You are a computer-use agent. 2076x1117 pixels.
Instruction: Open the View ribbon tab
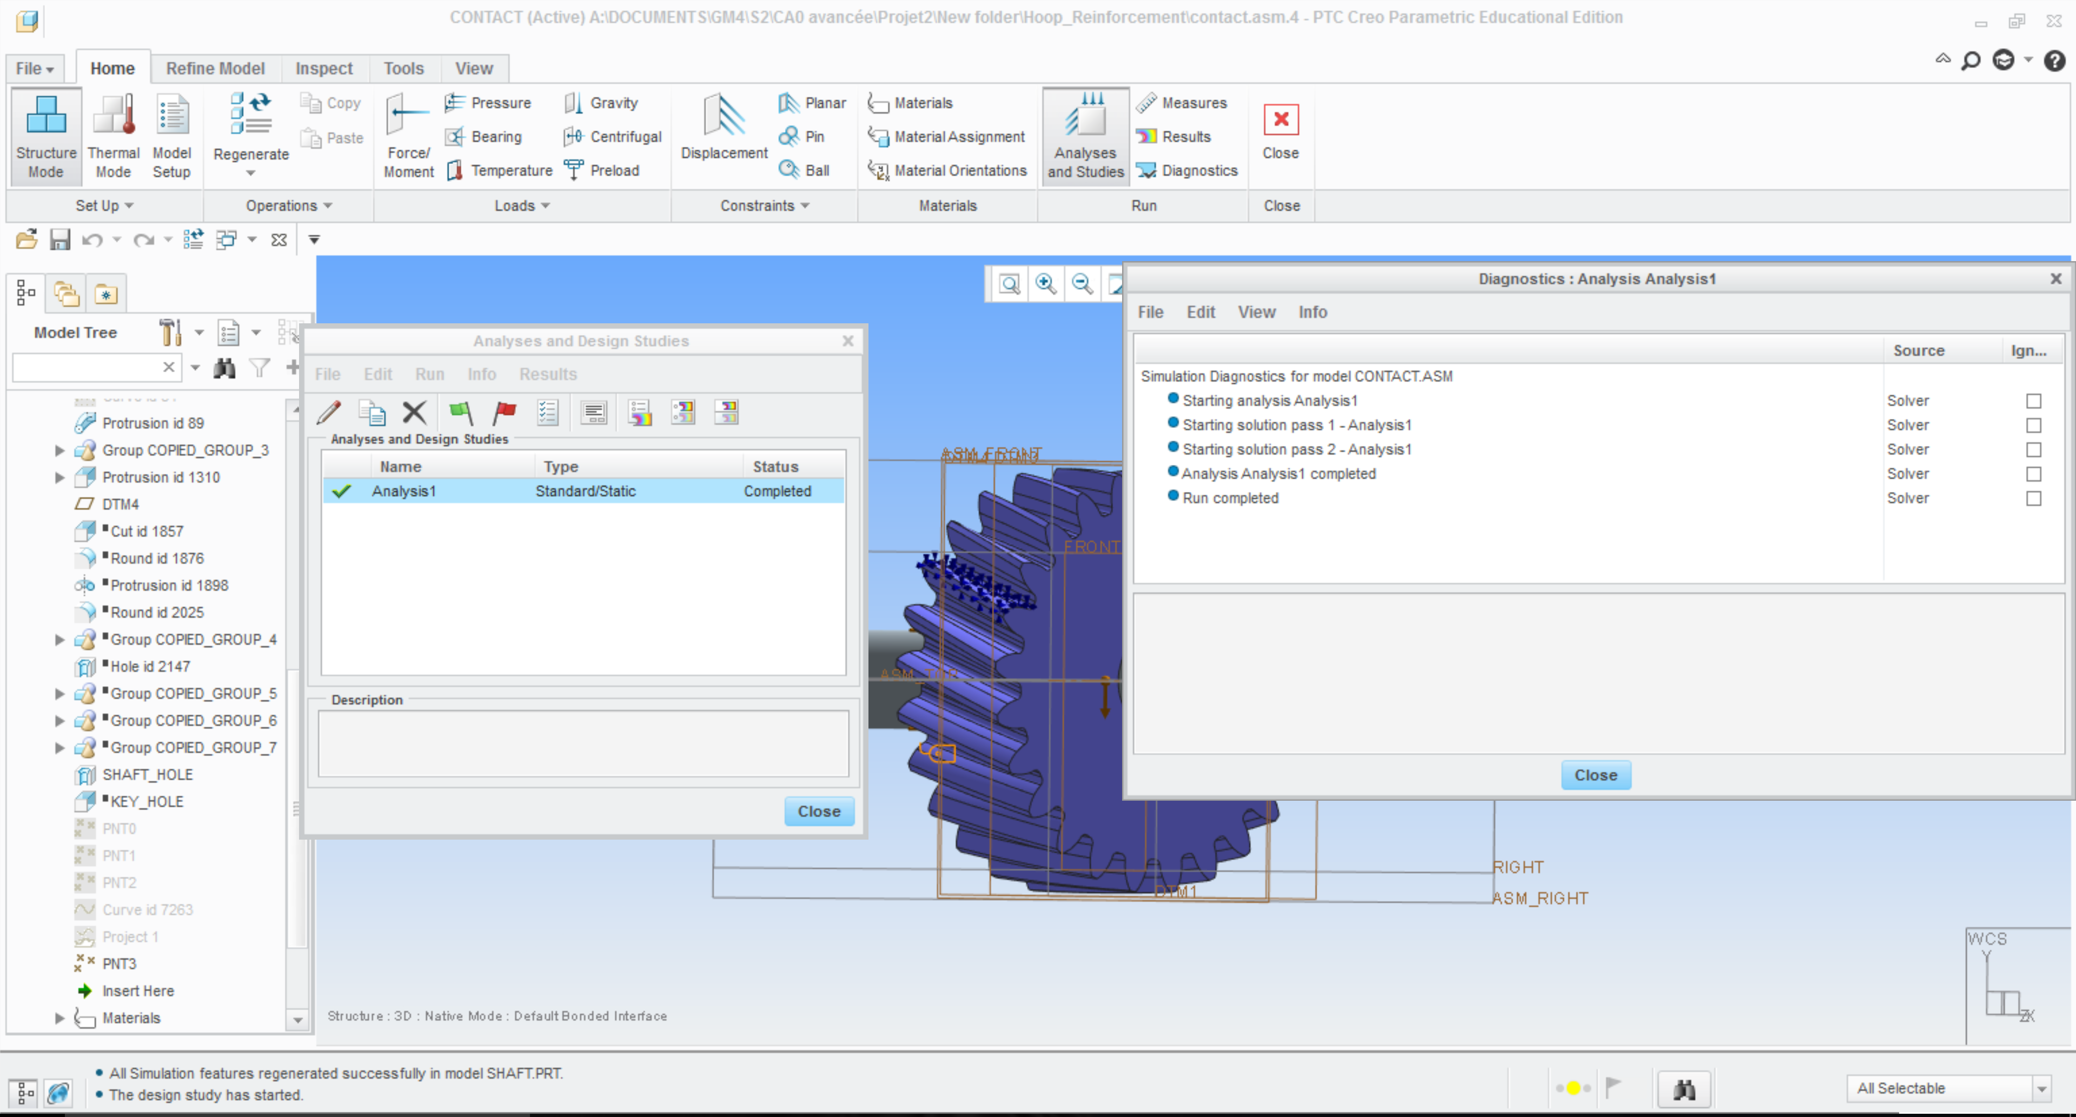point(474,69)
